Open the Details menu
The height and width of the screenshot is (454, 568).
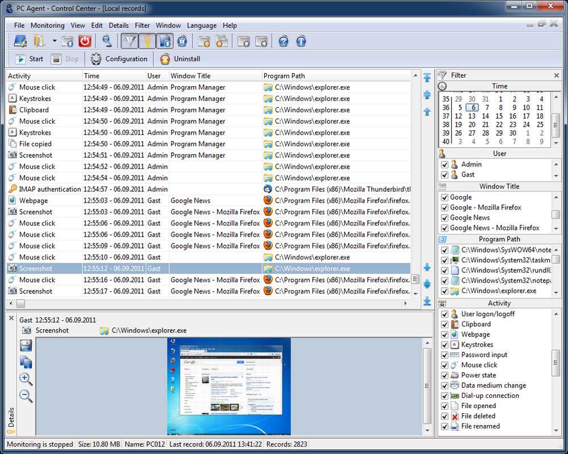point(119,26)
